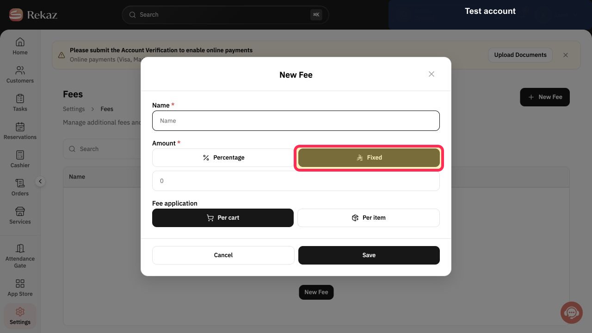Open the Reservations calendar icon
The height and width of the screenshot is (333, 592).
coord(20,127)
